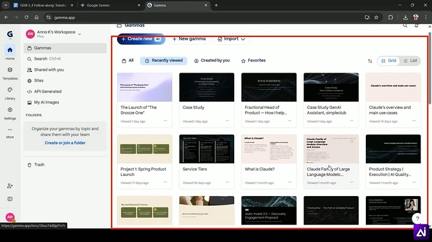Go back with the browser back arrow
This screenshot has width=432, height=242.
pos(6,18)
